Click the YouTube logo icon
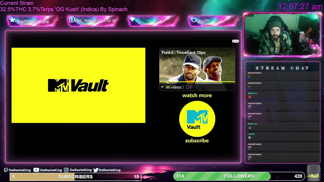 click(36, 170)
